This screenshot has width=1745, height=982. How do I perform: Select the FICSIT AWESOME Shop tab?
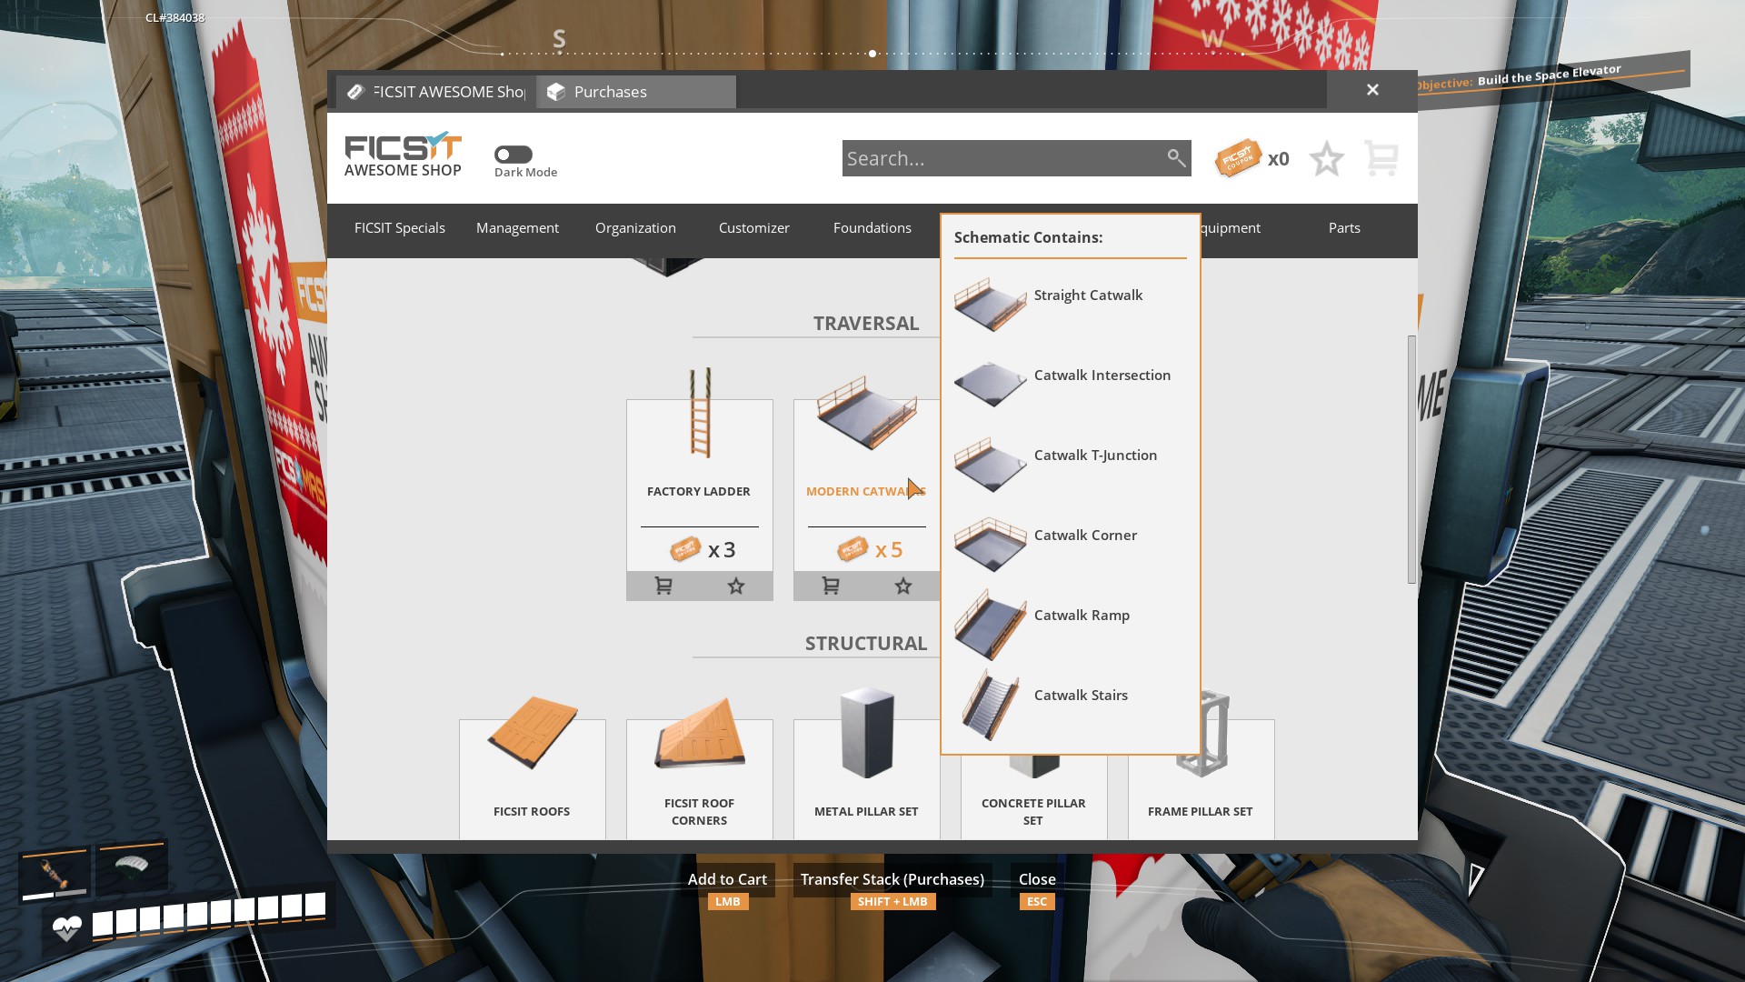(436, 92)
